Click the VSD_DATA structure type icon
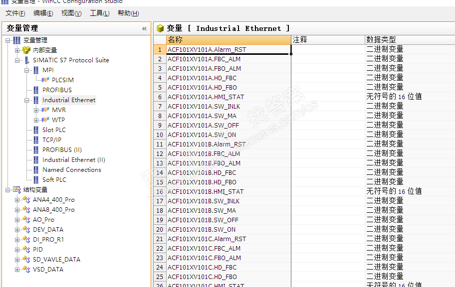 (x=26, y=270)
